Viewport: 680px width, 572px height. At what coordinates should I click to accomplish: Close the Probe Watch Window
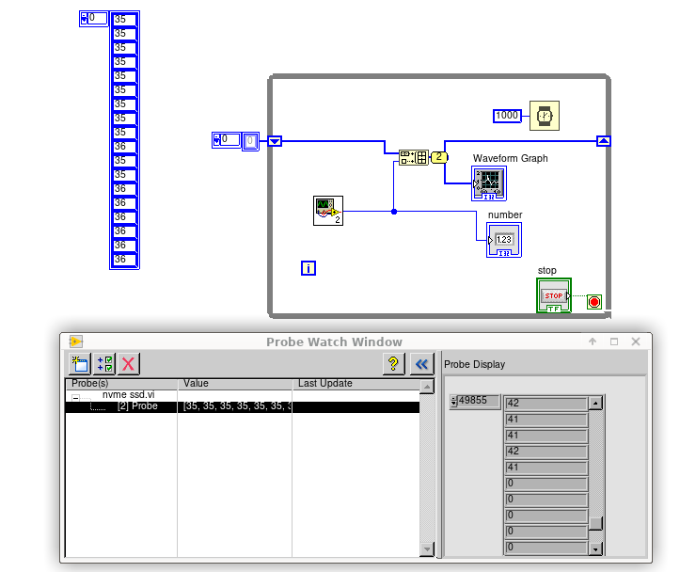tap(636, 342)
